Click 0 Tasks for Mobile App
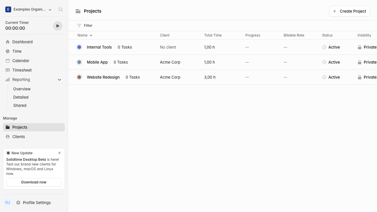Image resolution: width=377 pixels, height=212 pixels. click(121, 62)
